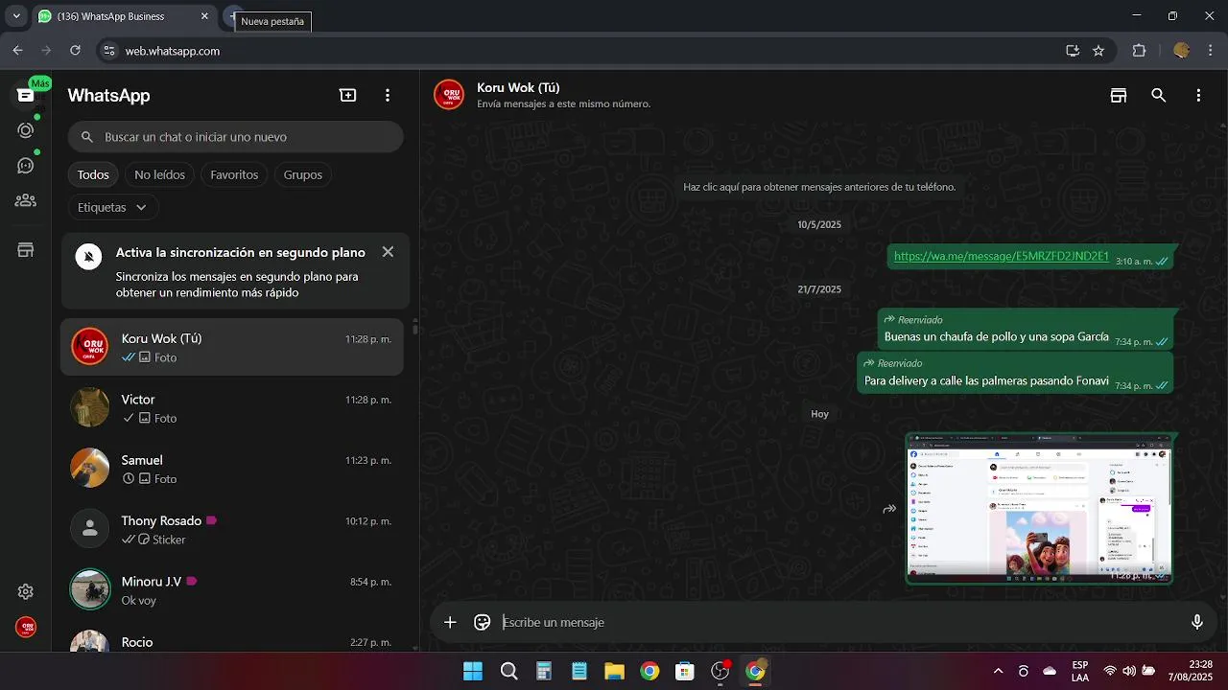Screen dimensions: 1228x690
Task: Open the shared screenshot image
Action: 1039,509
